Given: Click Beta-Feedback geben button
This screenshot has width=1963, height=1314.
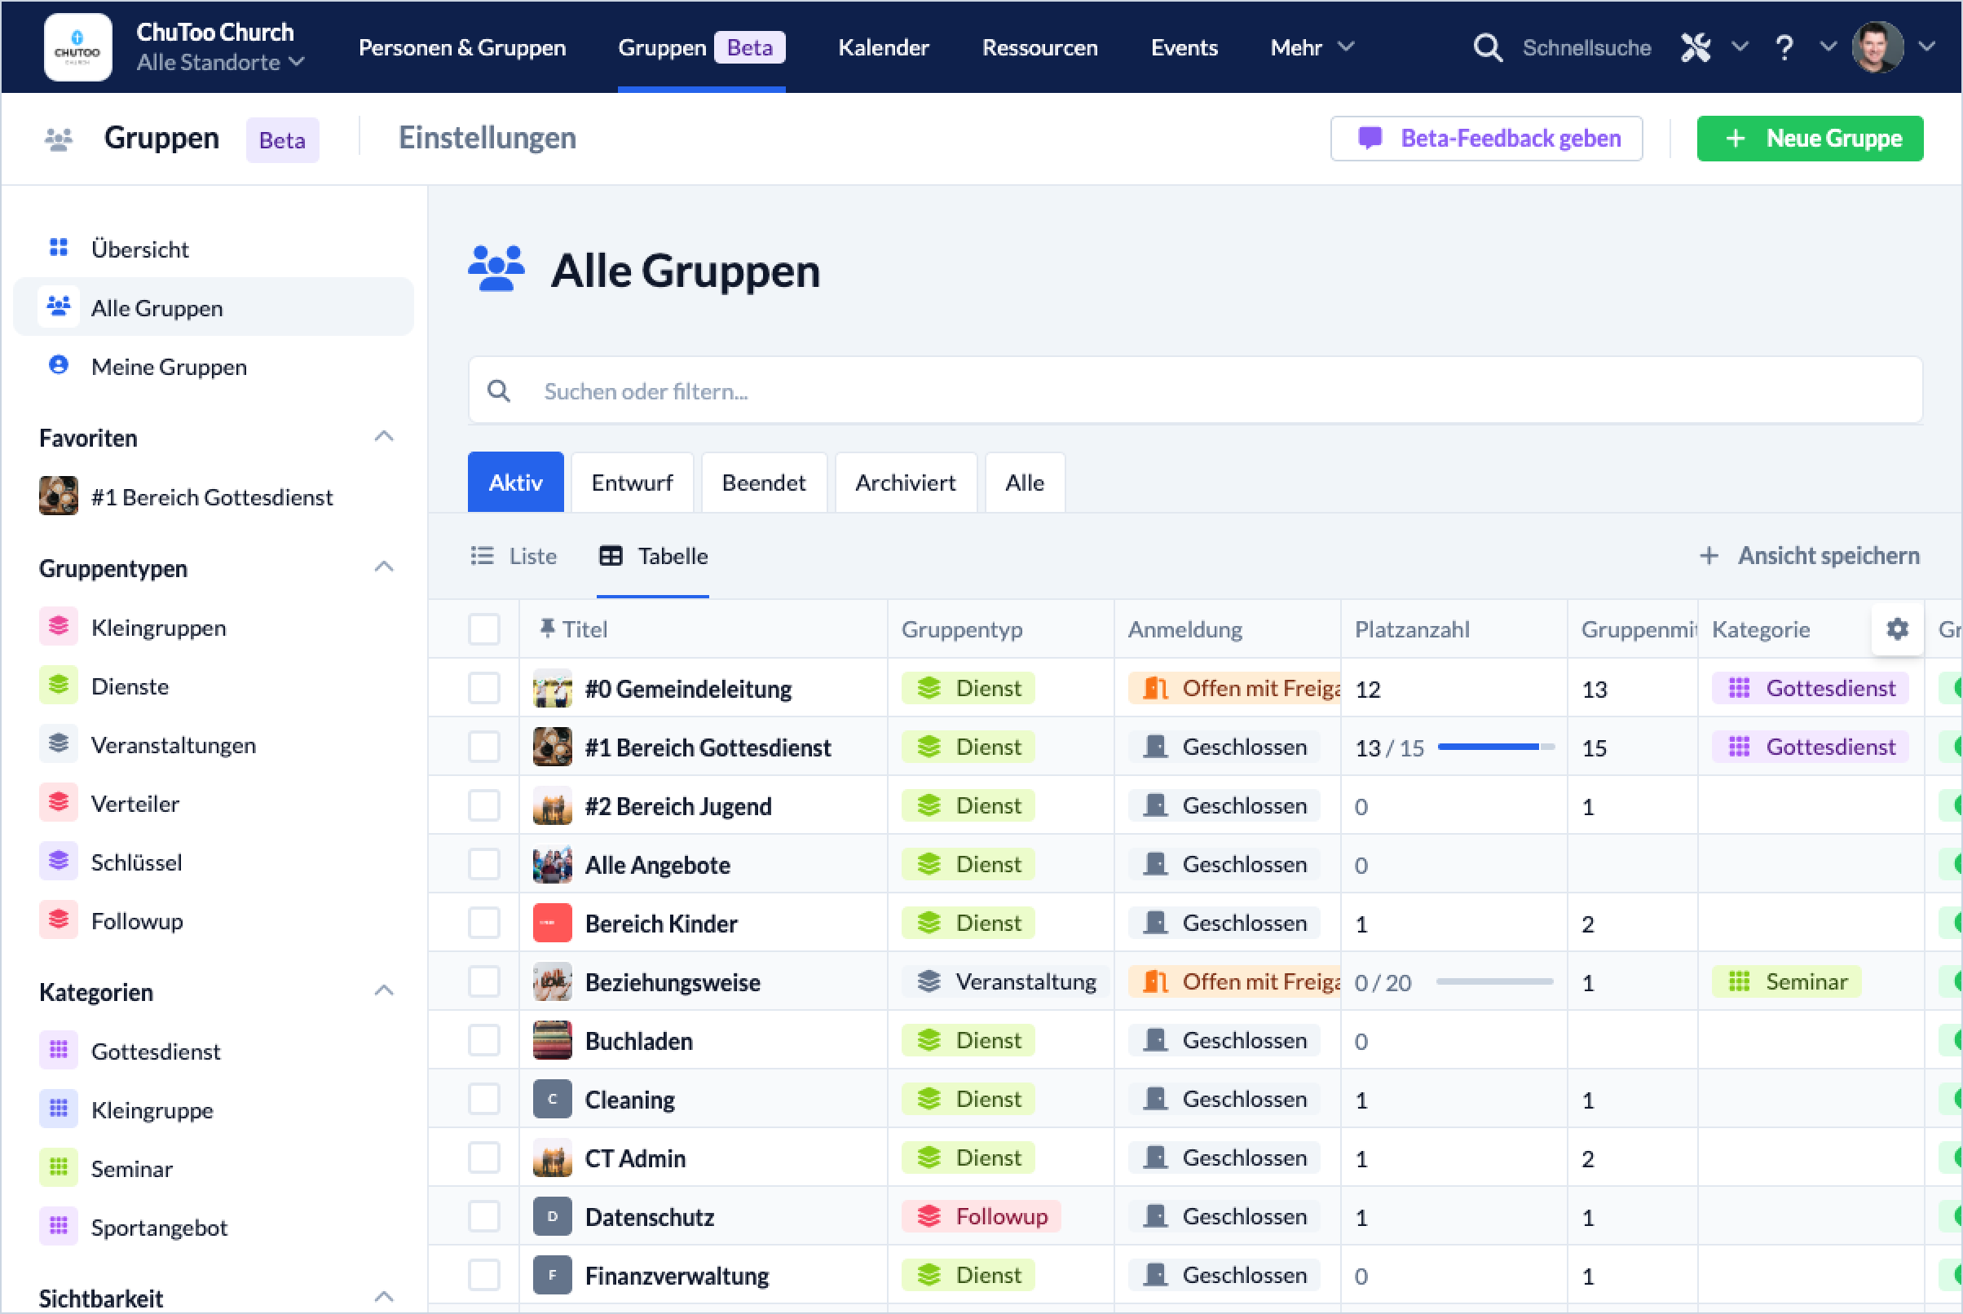Looking at the screenshot, I should (1485, 139).
